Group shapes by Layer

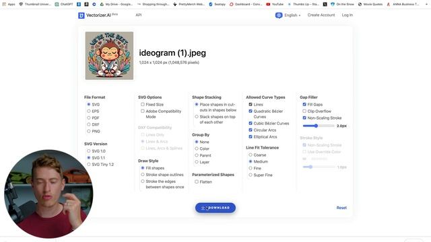pos(197,162)
